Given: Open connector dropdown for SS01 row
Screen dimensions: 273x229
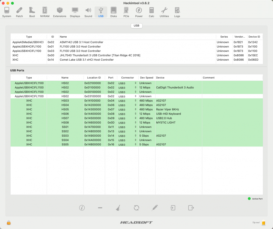Looking at the screenshot, I should [127, 127].
